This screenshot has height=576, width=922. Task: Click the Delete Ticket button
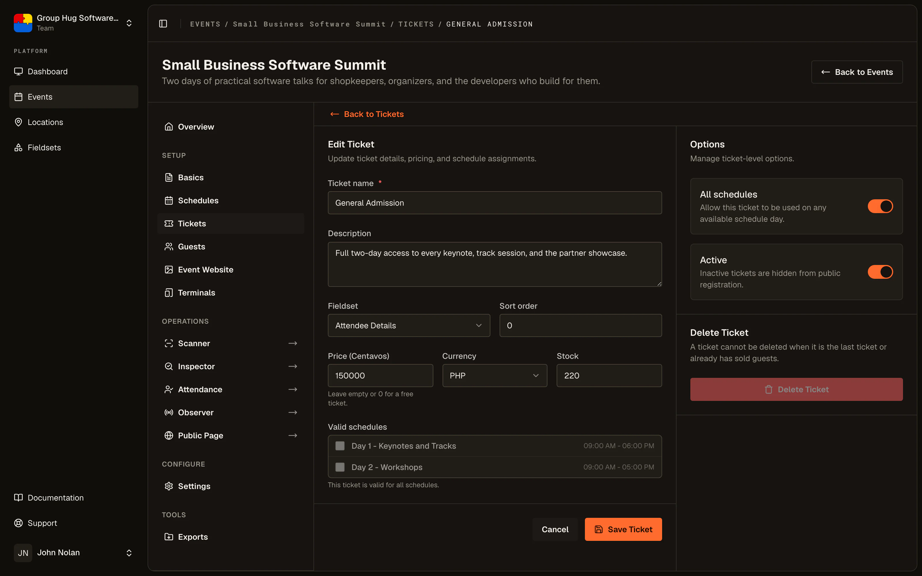point(796,389)
